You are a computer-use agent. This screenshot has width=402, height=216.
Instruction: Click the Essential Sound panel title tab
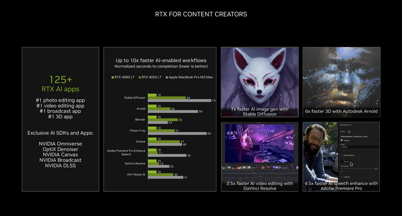345,125
